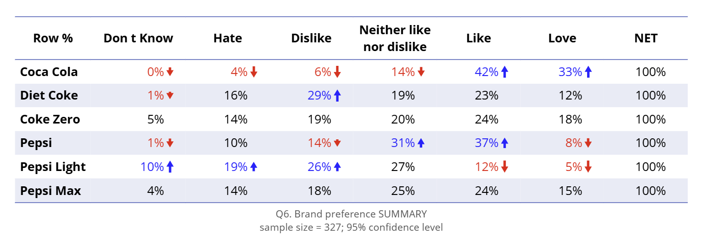
Task: Click the Love column header
Action: pos(562,38)
